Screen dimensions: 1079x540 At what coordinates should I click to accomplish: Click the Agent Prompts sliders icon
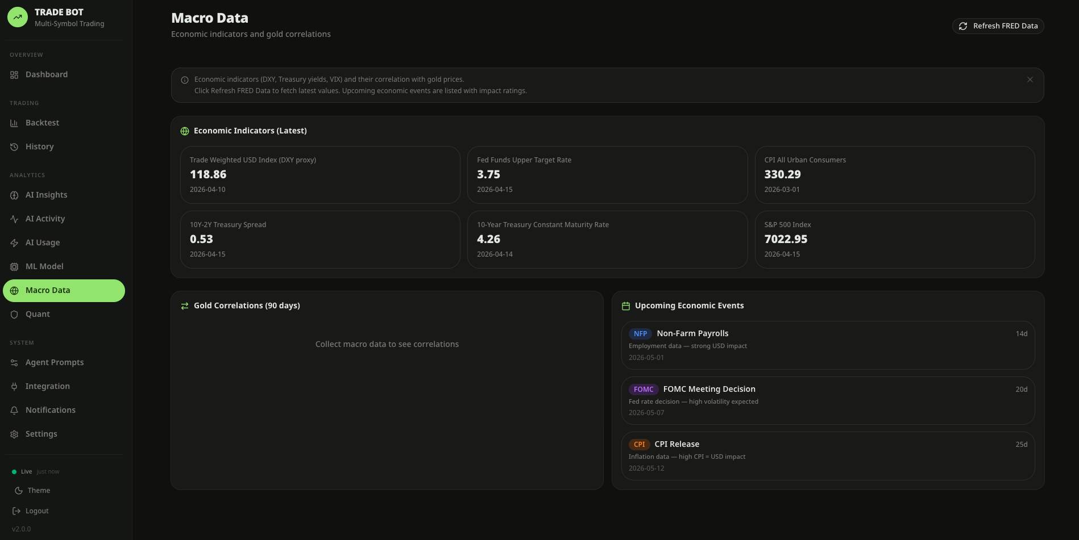pyautogui.click(x=14, y=363)
